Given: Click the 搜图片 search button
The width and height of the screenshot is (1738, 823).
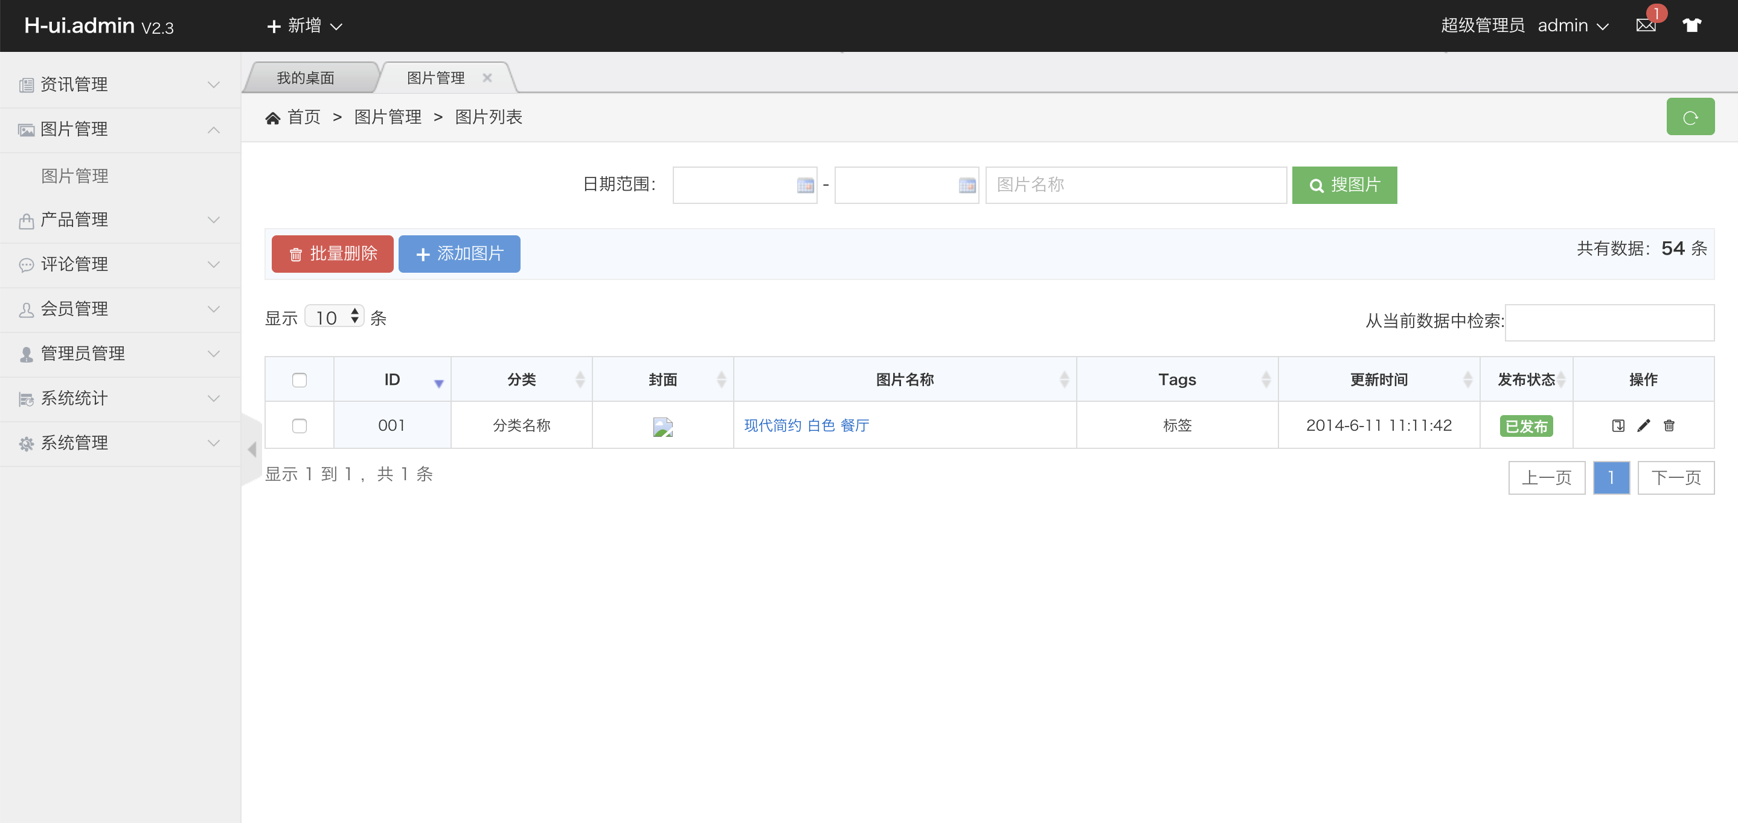Looking at the screenshot, I should tap(1344, 185).
